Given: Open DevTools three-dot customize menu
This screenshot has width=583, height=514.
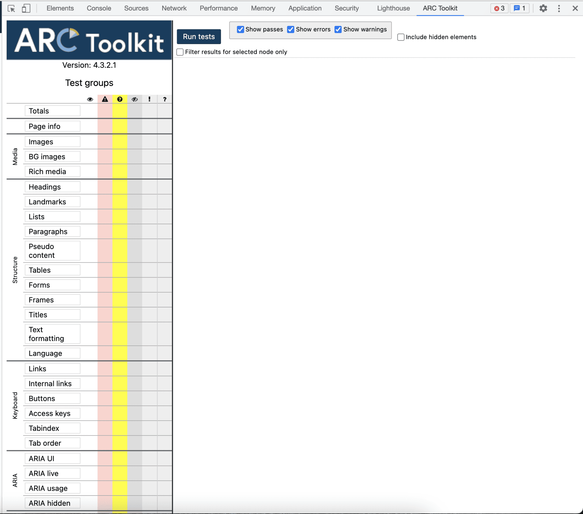Looking at the screenshot, I should [559, 8].
